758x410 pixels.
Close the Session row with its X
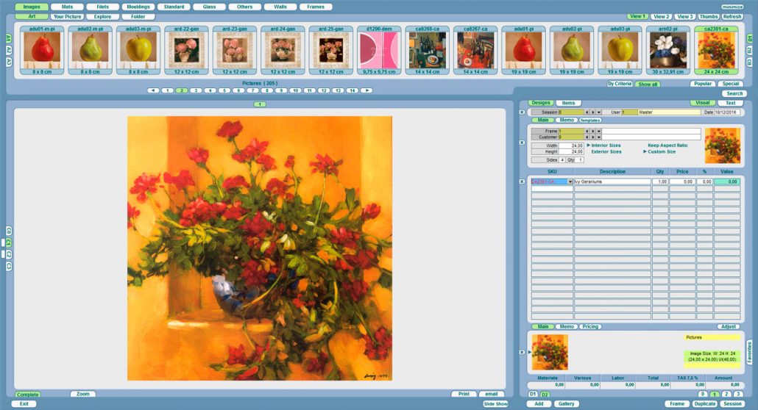coord(522,112)
